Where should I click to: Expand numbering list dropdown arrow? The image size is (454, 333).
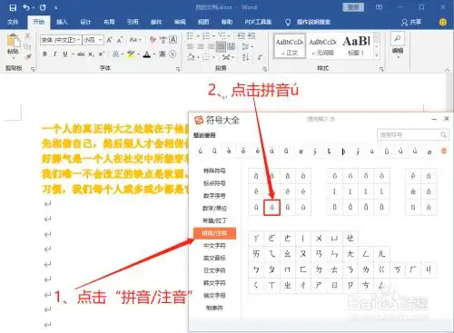[213, 36]
